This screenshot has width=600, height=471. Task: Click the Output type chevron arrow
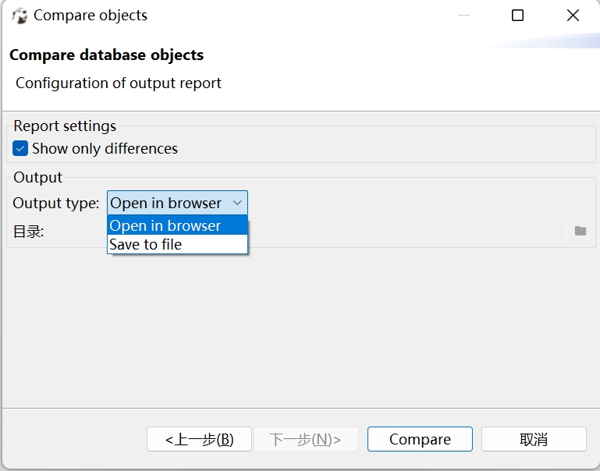[238, 203]
